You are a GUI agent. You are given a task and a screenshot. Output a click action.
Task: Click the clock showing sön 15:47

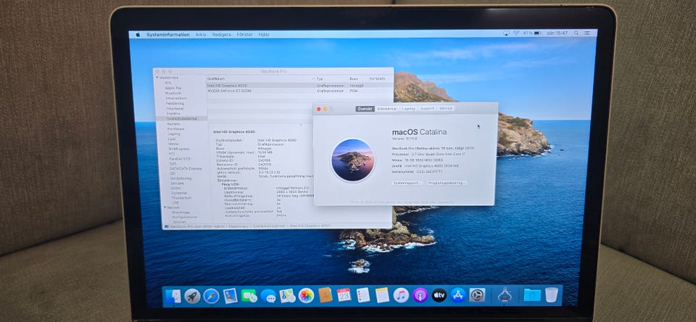[x=557, y=33]
